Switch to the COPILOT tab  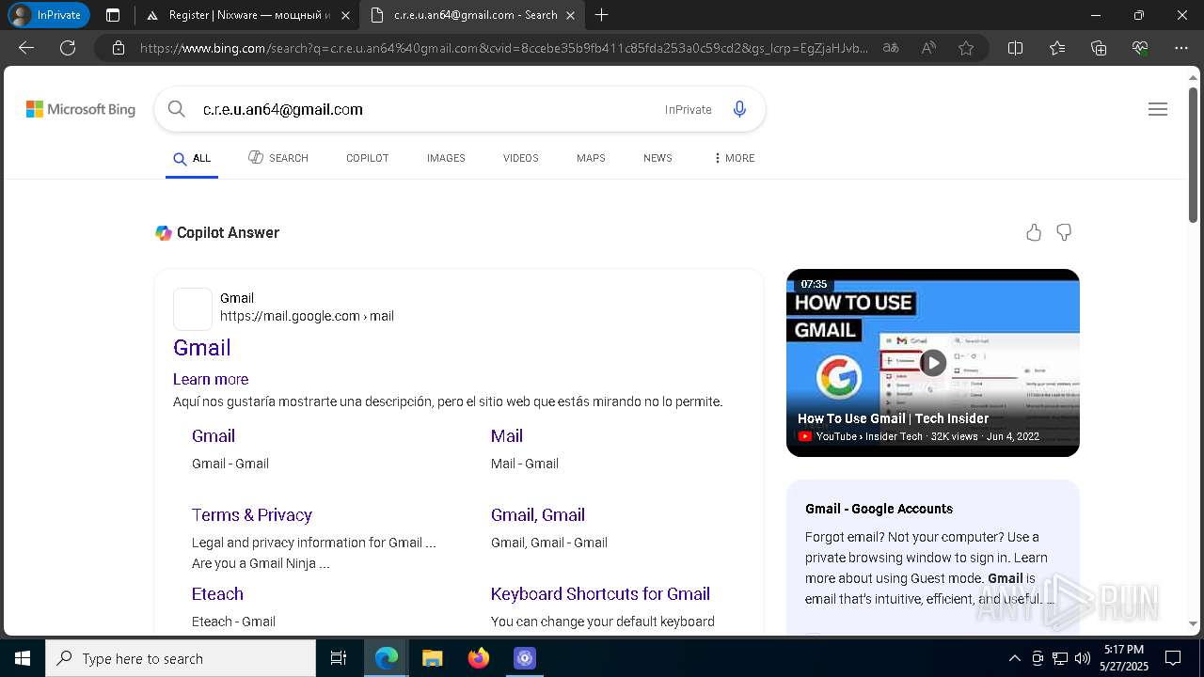click(x=367, y=158)
